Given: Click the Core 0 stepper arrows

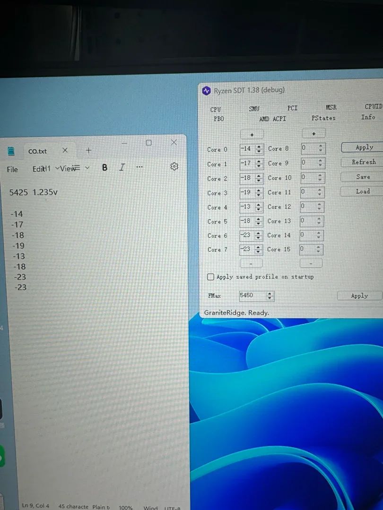Looking at the screenshot, I should 259,149.
